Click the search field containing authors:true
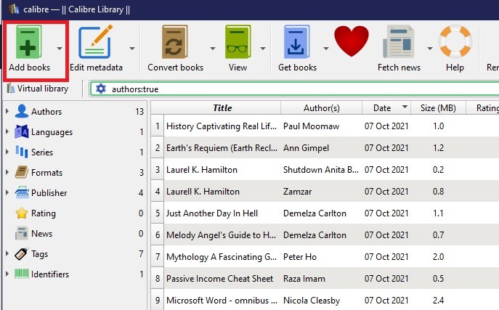 [294, 89]
